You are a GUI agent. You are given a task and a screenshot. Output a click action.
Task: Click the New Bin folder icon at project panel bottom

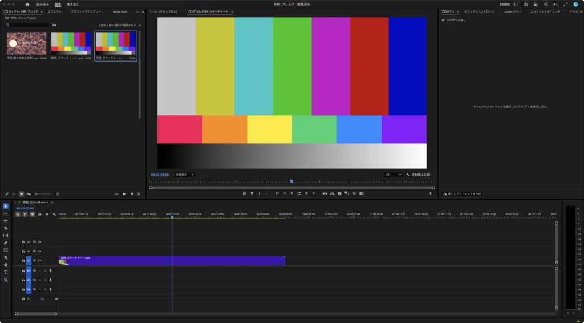(x=124, y=194)
